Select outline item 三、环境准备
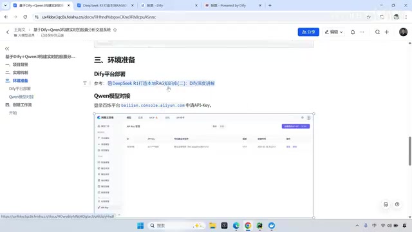Image resolution: width=412 pixels, height=232 pixels. coord(17,81)
